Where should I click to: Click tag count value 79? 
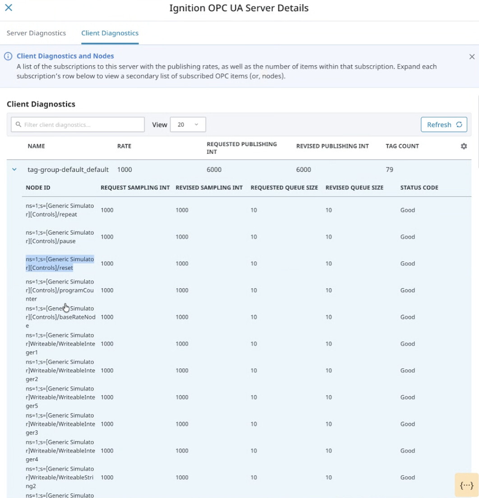tap(389, 169)
